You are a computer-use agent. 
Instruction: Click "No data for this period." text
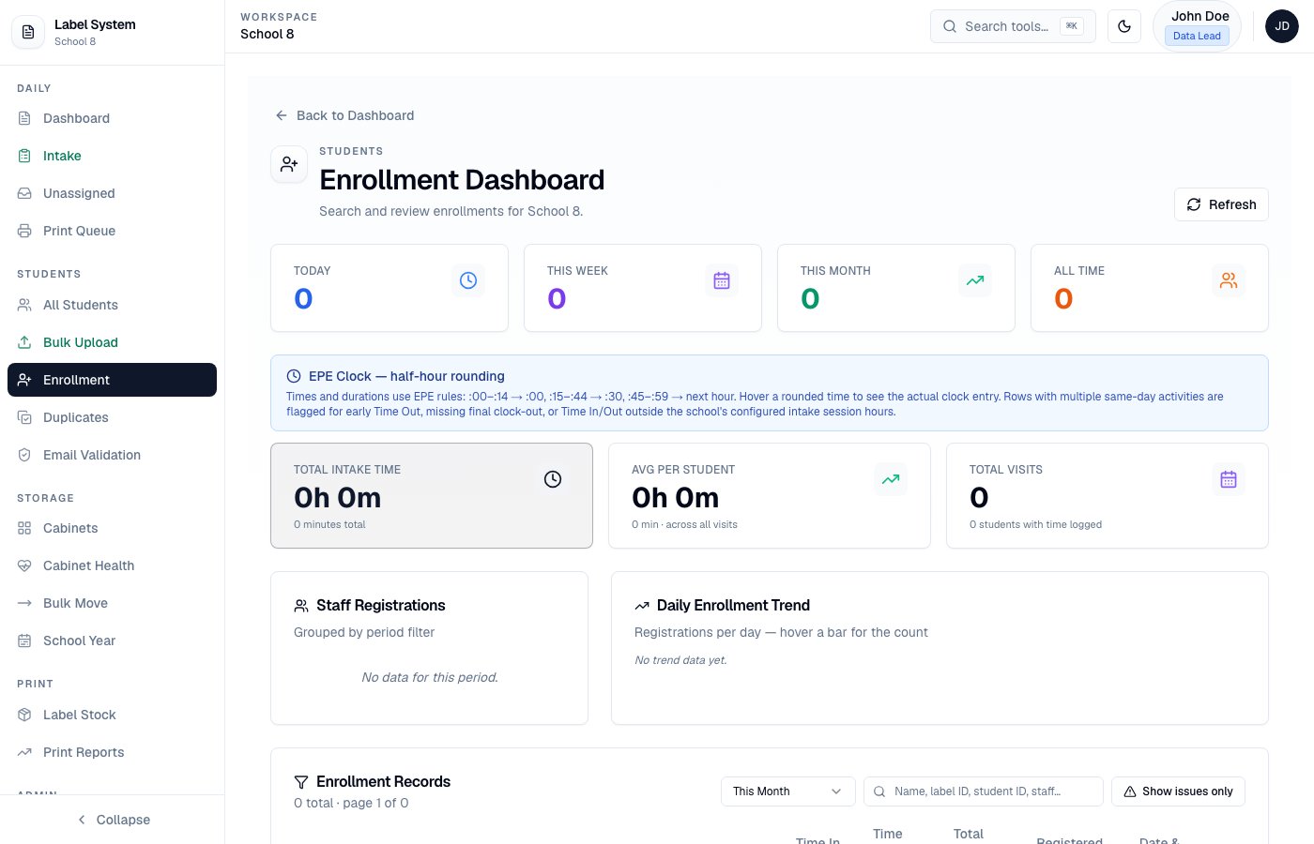[x=430, y=677]
